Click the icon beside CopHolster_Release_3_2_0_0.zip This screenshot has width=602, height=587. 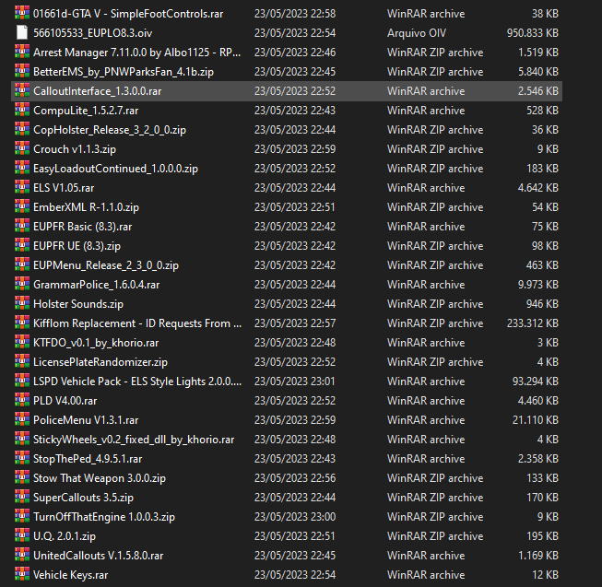22,129
